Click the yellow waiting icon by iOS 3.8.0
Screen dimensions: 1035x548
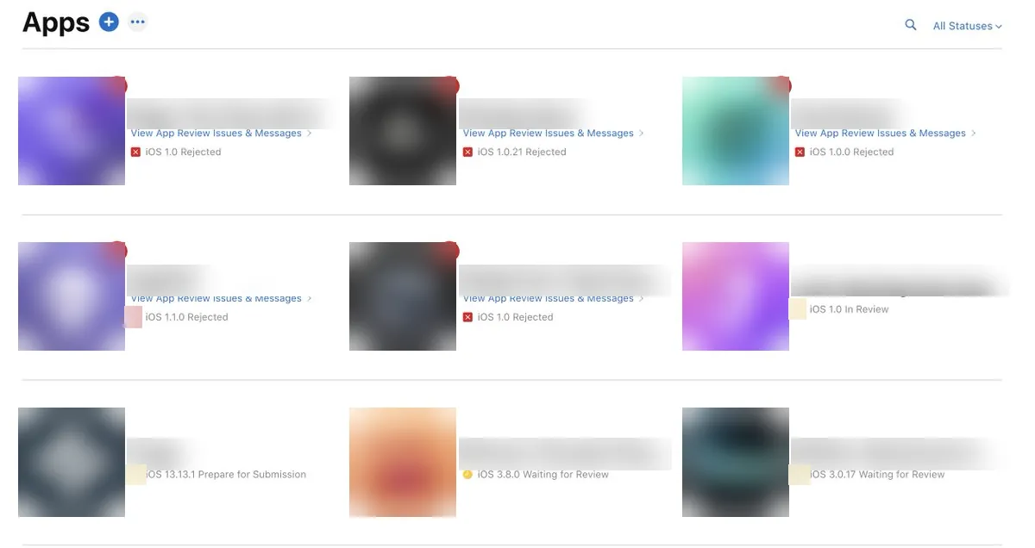(x=467, y=475)
